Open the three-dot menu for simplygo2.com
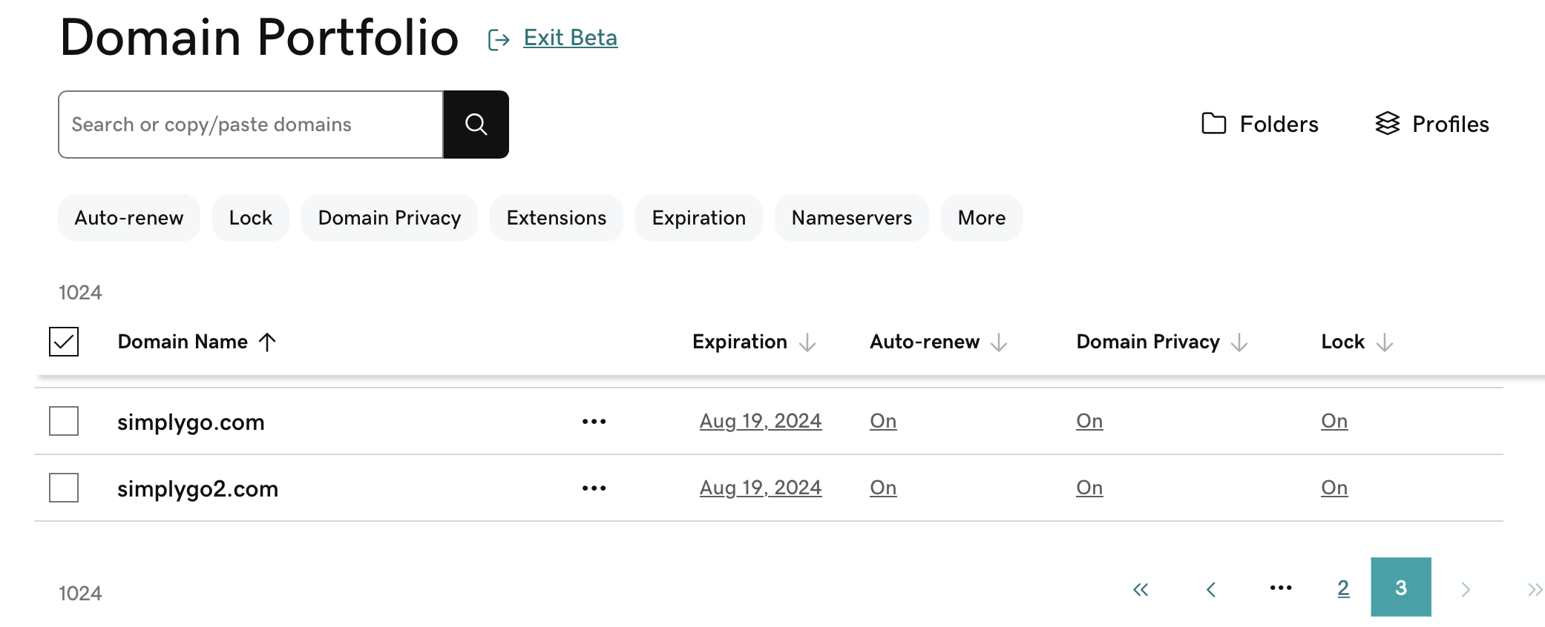Screen dimensions: 1545x627 pos(594,488)
